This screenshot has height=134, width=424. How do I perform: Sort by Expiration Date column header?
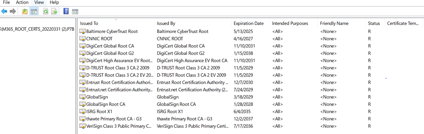click(x=248, y=23)
